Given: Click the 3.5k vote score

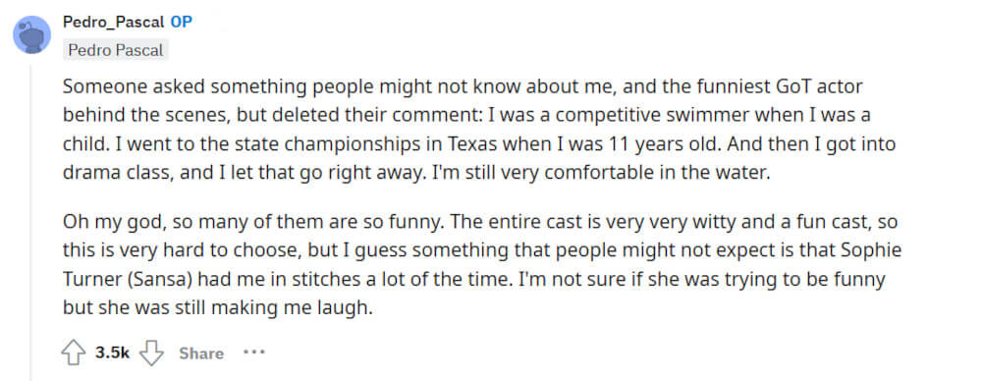Looking at the screenshot, I should (112, 354).
